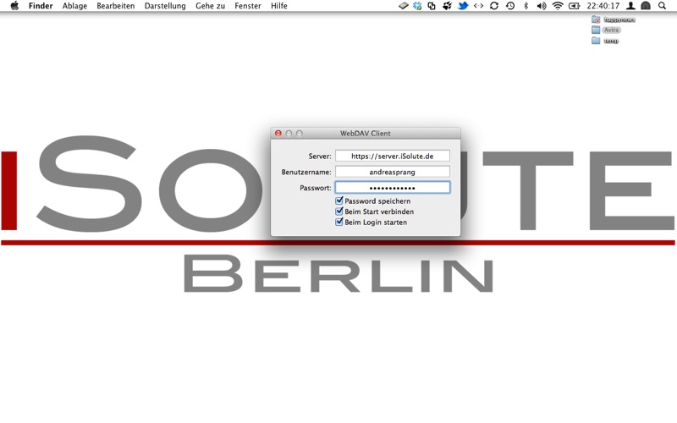Open the volume speaker icon

click(x=542, y=6)
